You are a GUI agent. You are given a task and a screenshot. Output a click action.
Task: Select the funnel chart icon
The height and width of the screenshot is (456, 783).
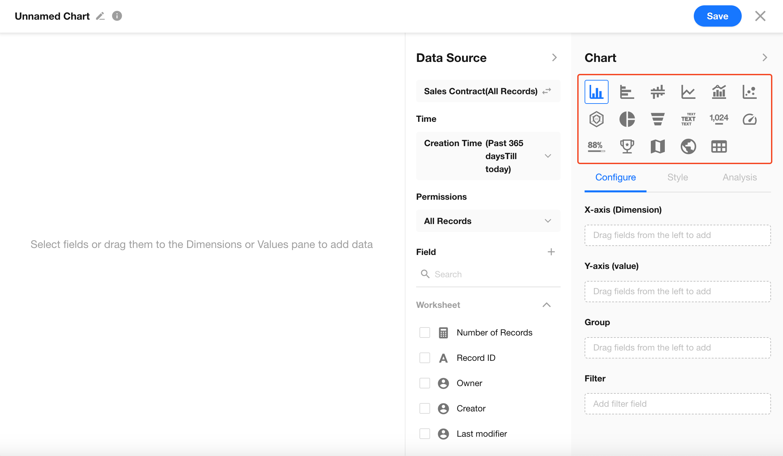coord(657,119)
